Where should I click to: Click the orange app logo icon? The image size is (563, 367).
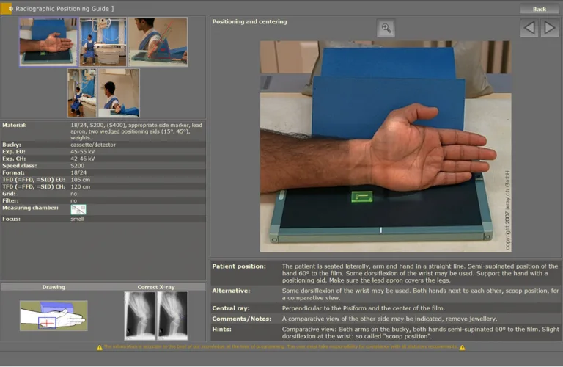tap(6, 8)
